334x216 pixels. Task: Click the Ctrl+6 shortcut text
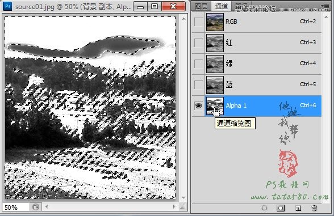(x=308, y=105)
